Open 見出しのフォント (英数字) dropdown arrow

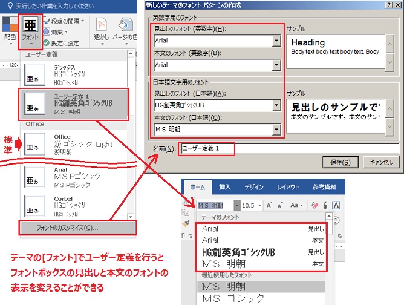click(x=276, y=41)
